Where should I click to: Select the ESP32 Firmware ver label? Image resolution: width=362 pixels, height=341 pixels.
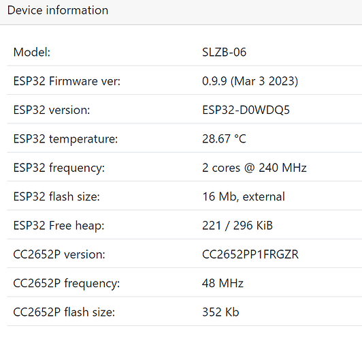click(67, 81)
